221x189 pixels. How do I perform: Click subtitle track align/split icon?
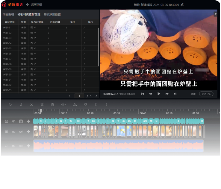coord(28,121)
